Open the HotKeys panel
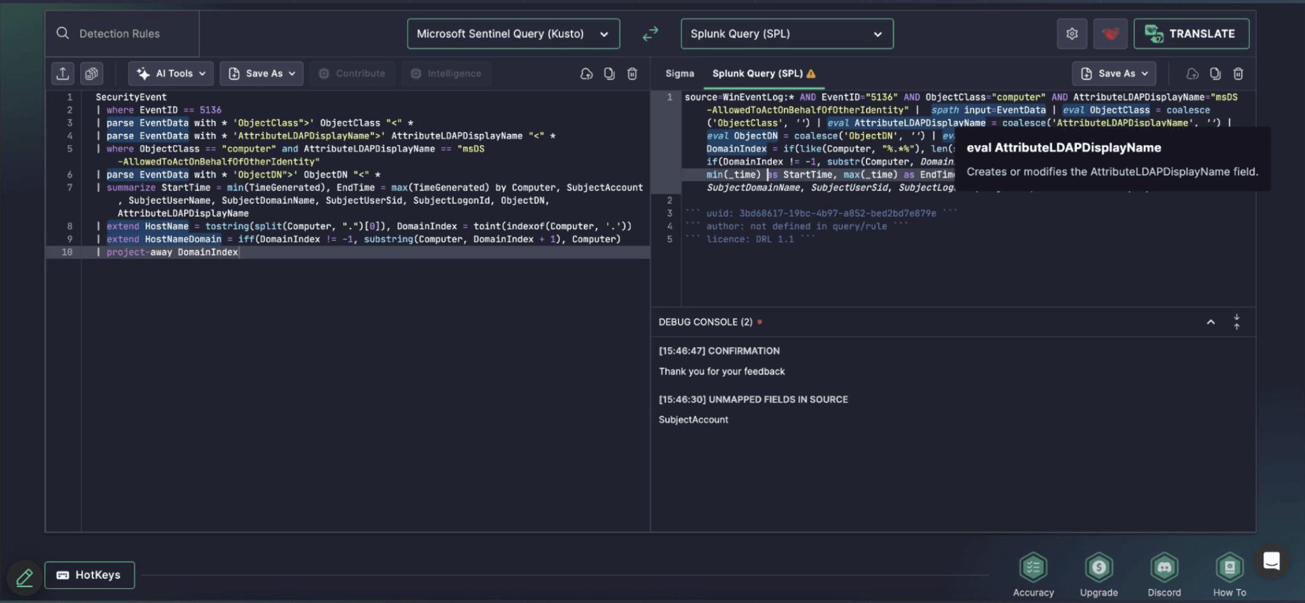Image resolution: width=1305 pixels, height=603 pixels. [x=89, y=575]
